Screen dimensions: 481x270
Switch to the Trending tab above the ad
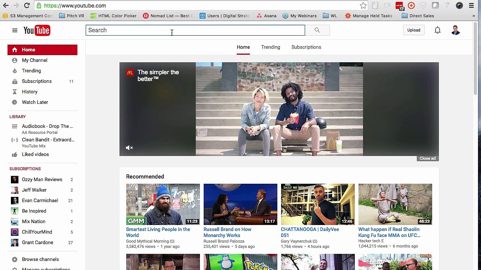tap(271, 47)
